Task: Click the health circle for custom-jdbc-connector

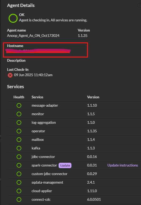Action: click(19, 174)
